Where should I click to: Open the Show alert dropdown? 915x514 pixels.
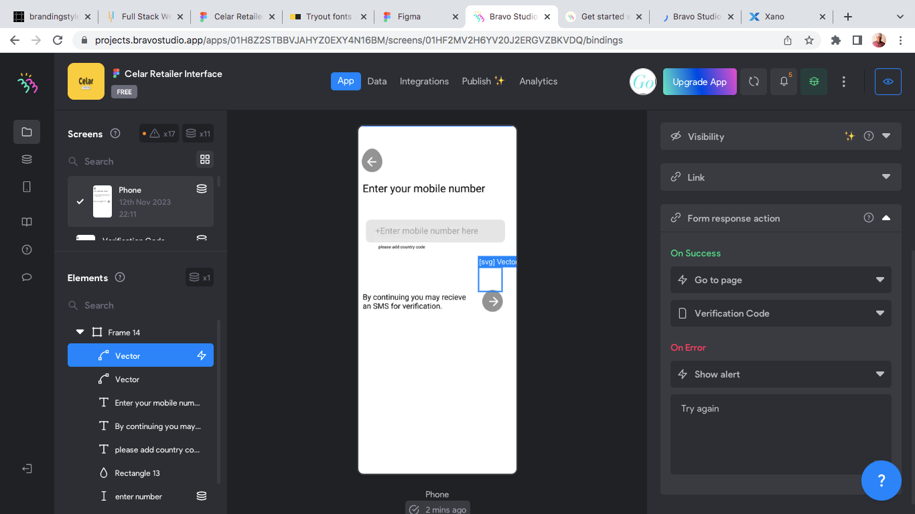pos(781,374)
